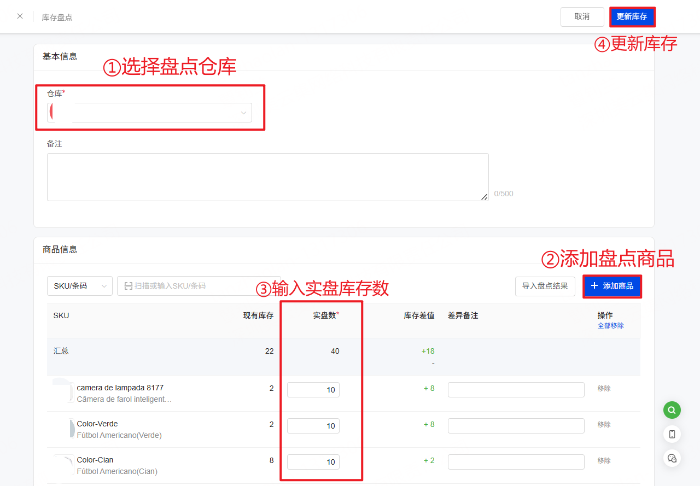The width and height of the screenshot is (700, 486).
Task: Open the SKU/条码 search type dropdown
Action: (80, 286)
